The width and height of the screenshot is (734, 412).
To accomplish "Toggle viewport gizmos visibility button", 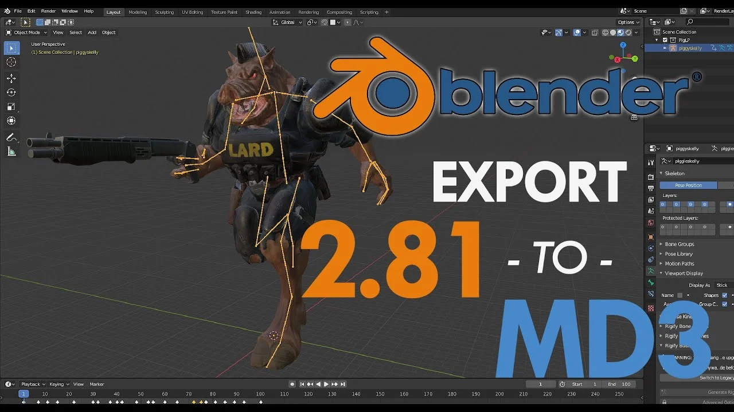I will 559,33.
